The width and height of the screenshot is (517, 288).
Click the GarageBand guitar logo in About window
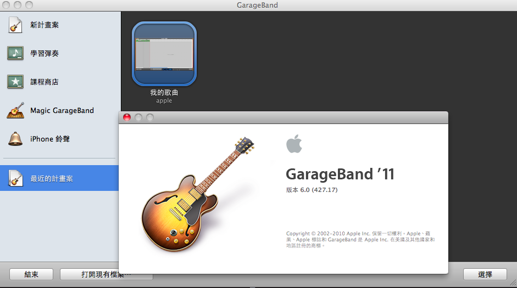[x=198, y=194]
